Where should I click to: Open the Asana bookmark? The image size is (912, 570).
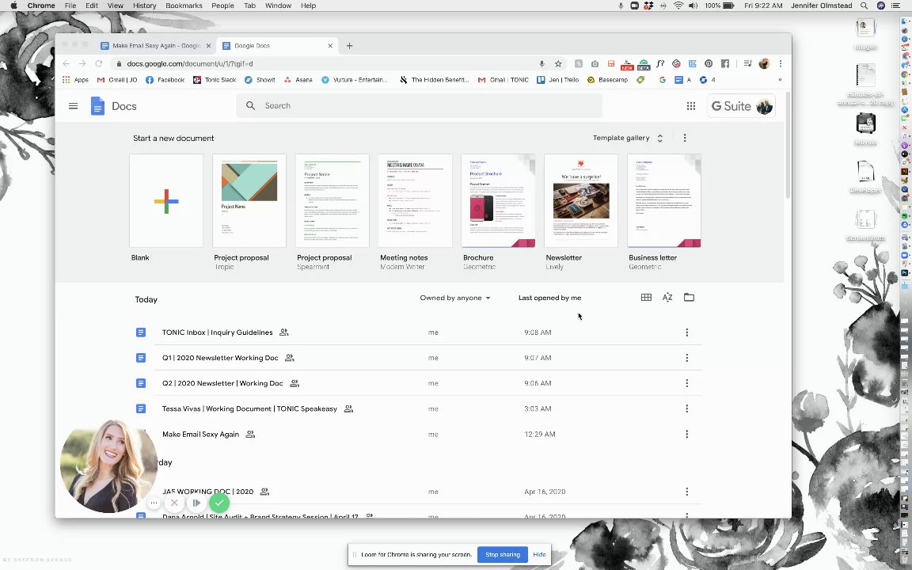coord(298,80)
